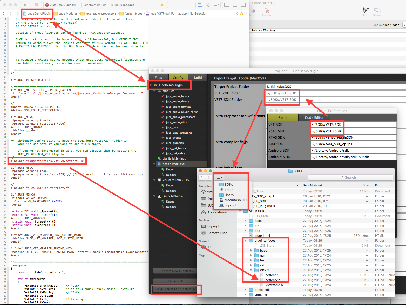The width and height of the screenshot is (406, 305).
Task: Choose Macintosh HD from the Finder path menu
Action: click(233, 200)
